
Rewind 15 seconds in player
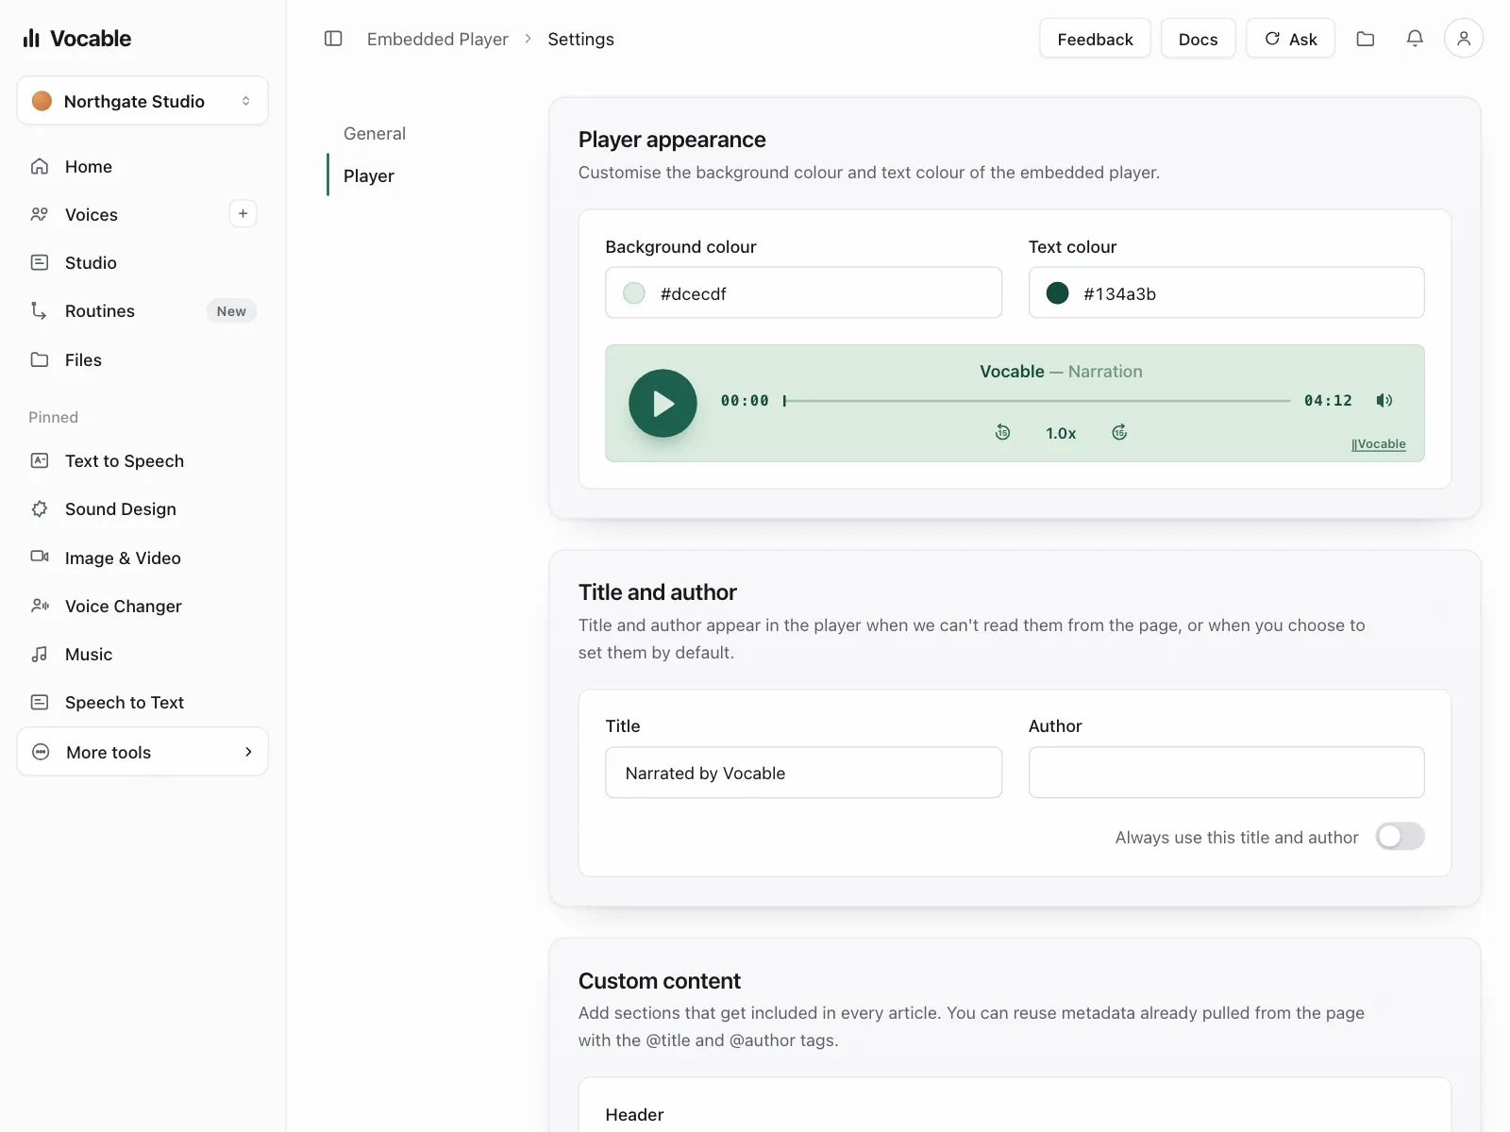(x=1002, y=433)
